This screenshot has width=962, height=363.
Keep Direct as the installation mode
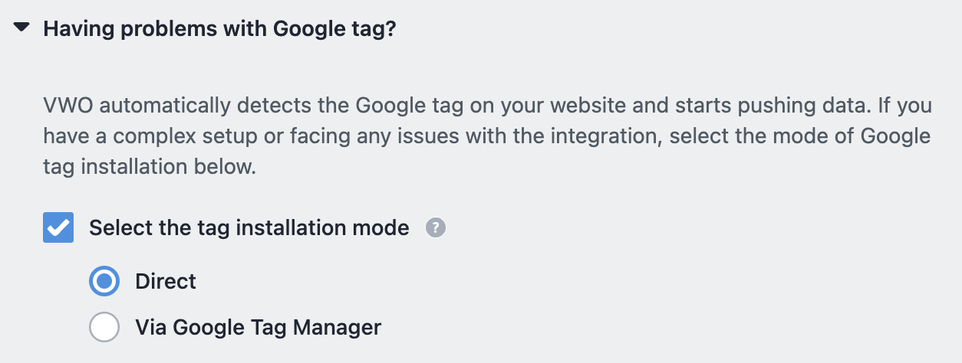104,281
